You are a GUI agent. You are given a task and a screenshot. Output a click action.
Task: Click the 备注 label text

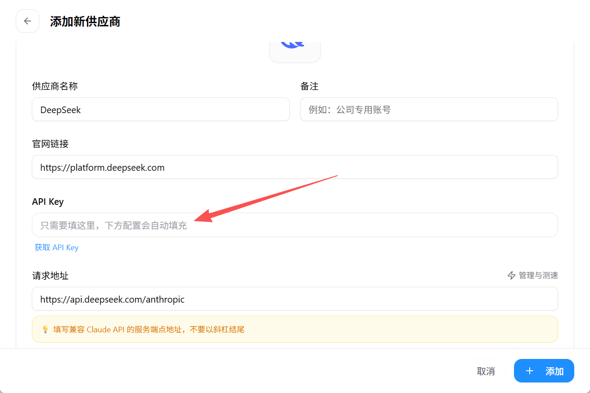point(309,86)
